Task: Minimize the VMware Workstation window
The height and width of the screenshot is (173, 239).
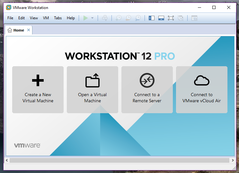Action: [x=199, y=7]
